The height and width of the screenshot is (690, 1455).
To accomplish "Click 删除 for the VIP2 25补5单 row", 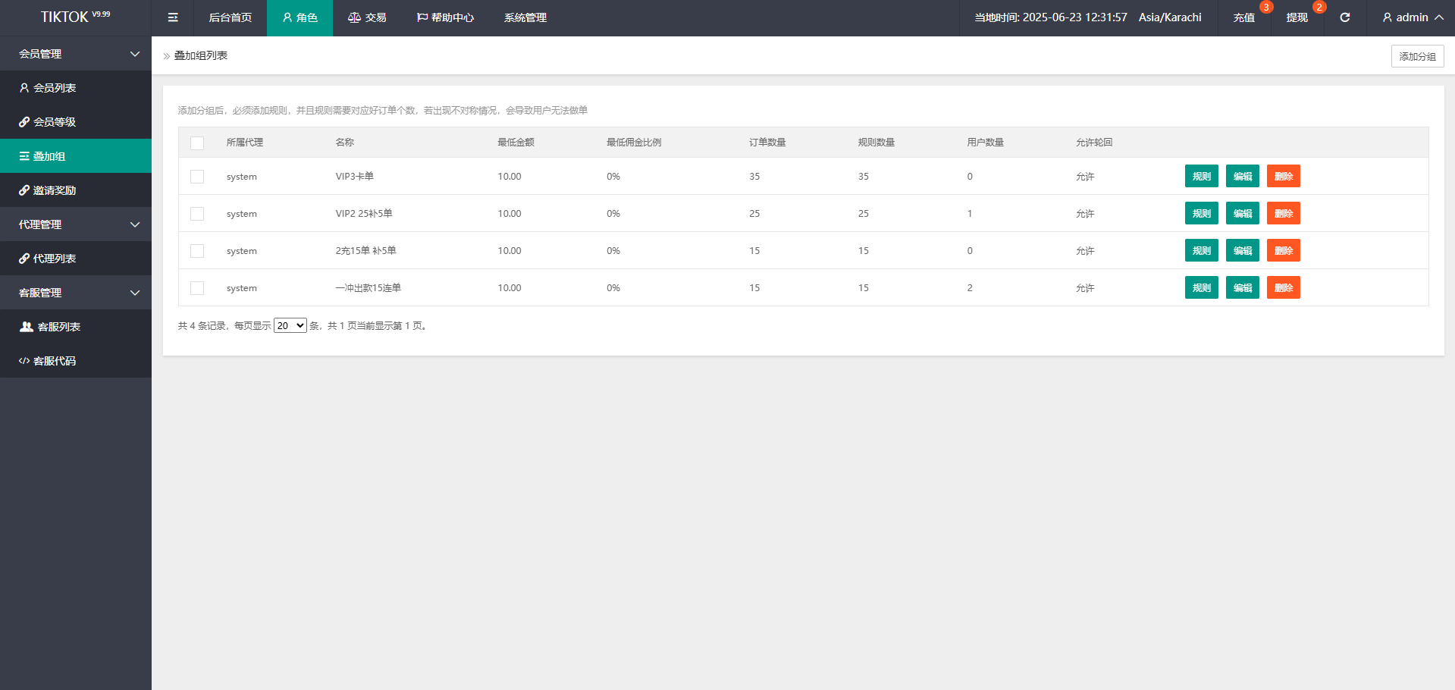I will [x=1283, y=214].
